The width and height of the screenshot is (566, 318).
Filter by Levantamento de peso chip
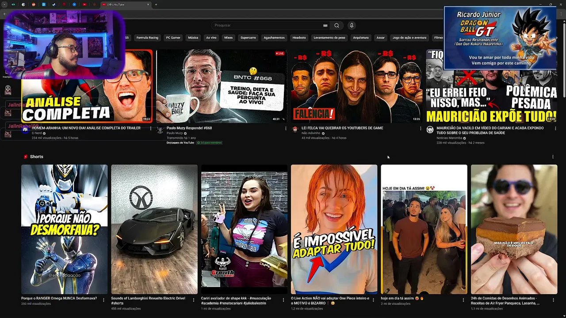coord(329,38)
